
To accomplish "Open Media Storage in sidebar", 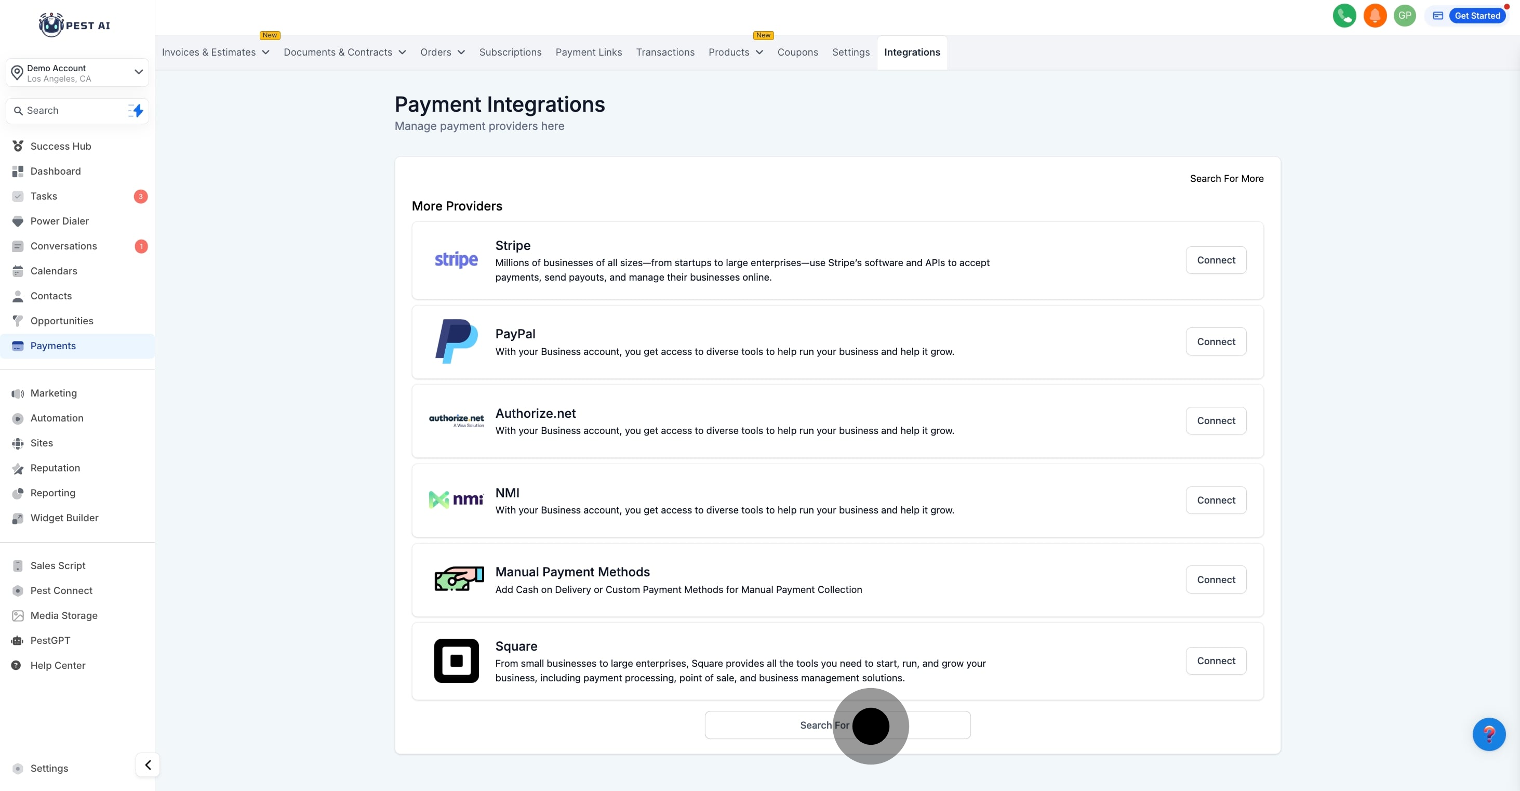I will pyautogui.click(x=64, y=615).
